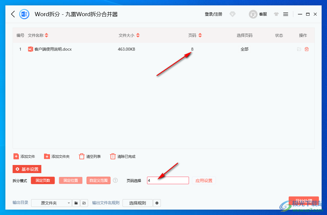This screenshot has width=327, height=215.
Task: Click the 清除已完成 (Clear Completed) icon
Action: pyautogui.click(x=113, y=156)
